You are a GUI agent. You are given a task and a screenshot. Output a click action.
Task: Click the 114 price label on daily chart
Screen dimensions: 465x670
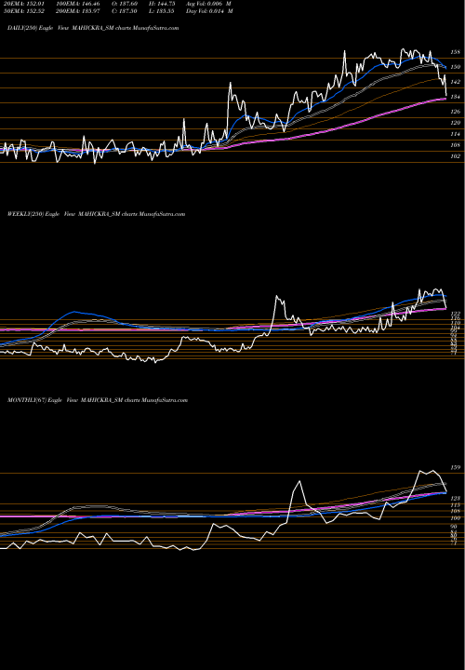[x=456, y=134]
